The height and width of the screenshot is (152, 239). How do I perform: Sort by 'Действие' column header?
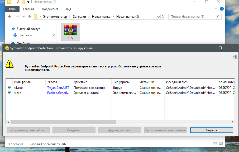(x=92, y=82)
